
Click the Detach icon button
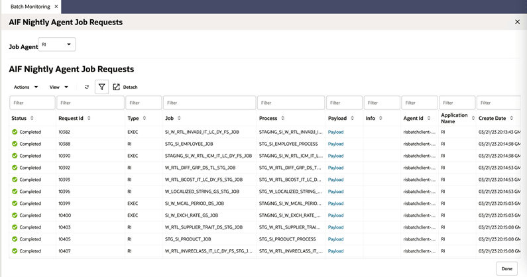coord(116,87)
